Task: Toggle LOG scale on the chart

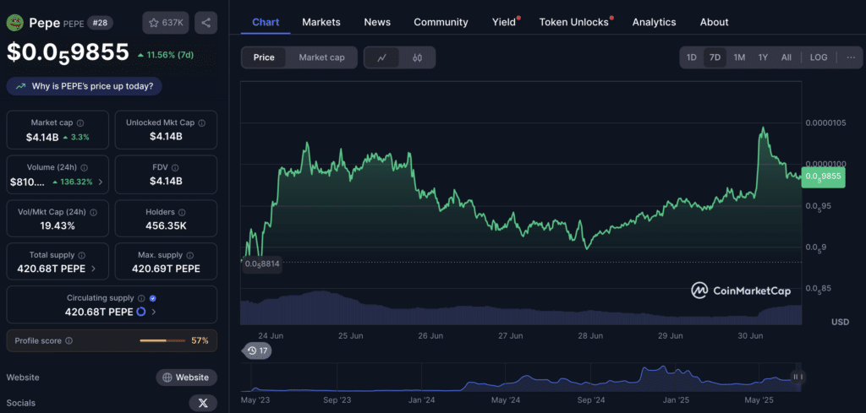Action: point(819,57)
